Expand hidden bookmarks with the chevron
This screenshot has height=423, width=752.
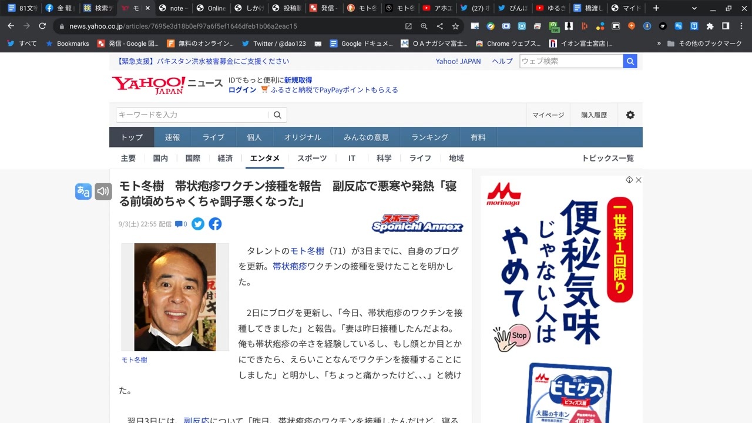tap(659, 43)
